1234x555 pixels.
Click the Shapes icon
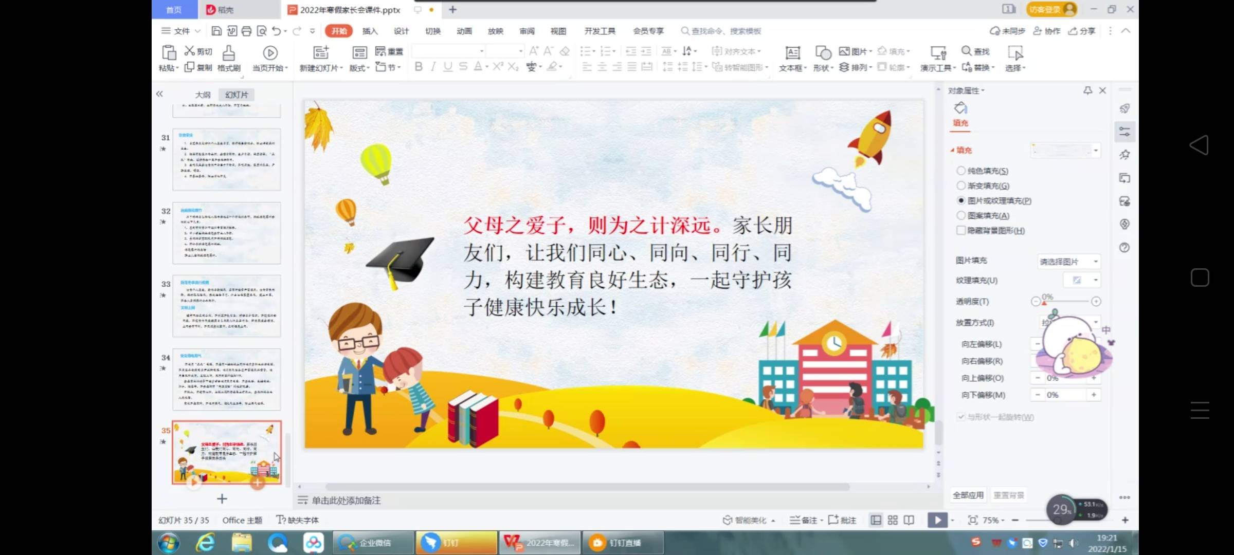[823, 52]
